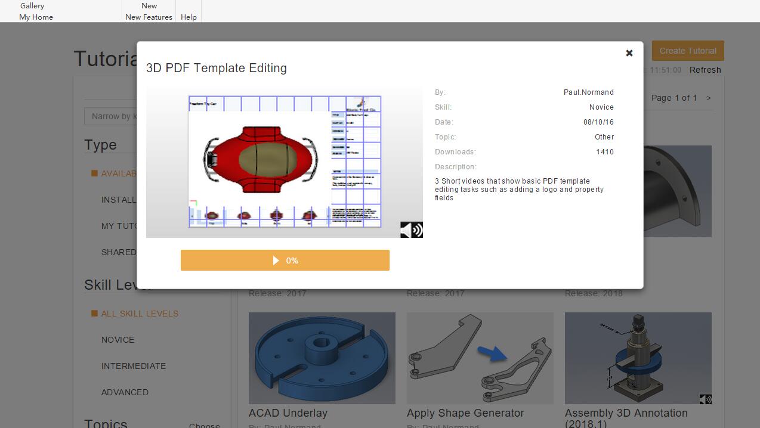The height and width of the screenshot is (428, 760).
Task: Enable the INTERMEDIATE skill filter
Action: pos(134,366)
